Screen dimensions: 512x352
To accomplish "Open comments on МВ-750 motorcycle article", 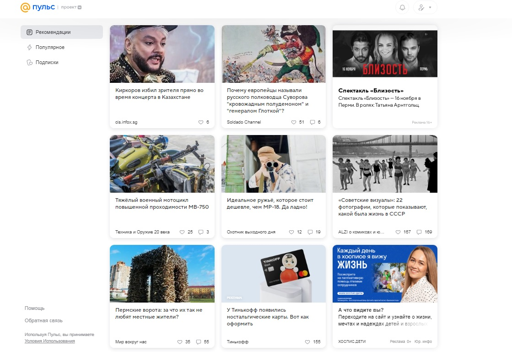I will [201, 232].
